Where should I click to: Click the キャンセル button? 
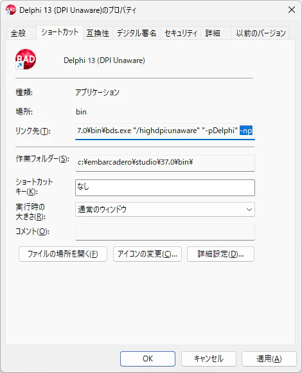[x=209, y=358]
